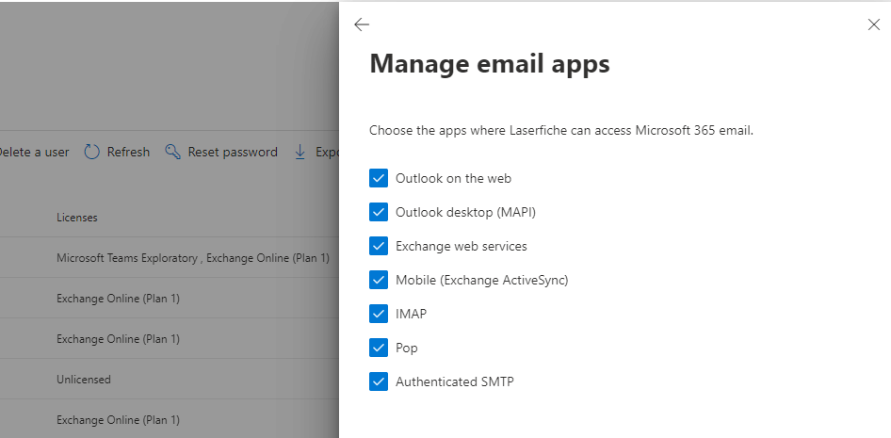This screenshot has height=438, width=891.
Task: Click the Licenses column header
Action: pyautogui.click(x=77, y=218)
